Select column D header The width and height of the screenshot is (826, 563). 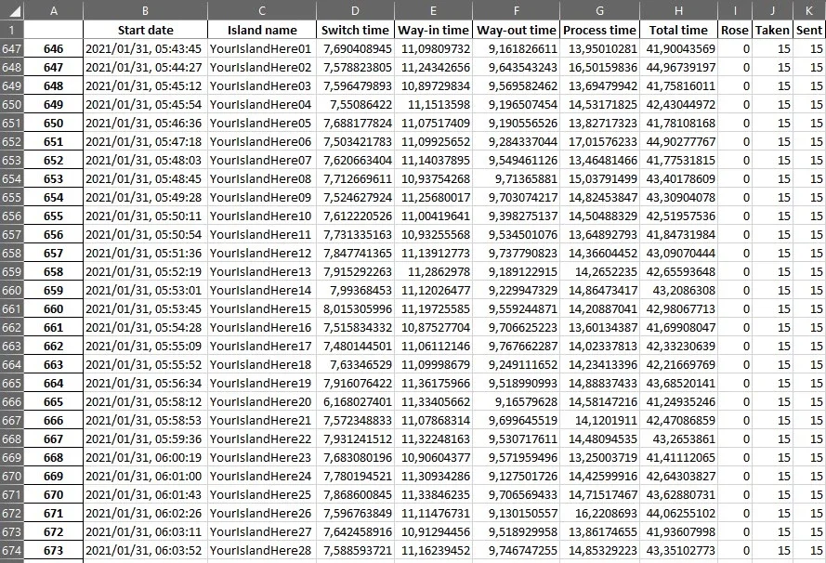pyautogui.click(x=355, y=10)
